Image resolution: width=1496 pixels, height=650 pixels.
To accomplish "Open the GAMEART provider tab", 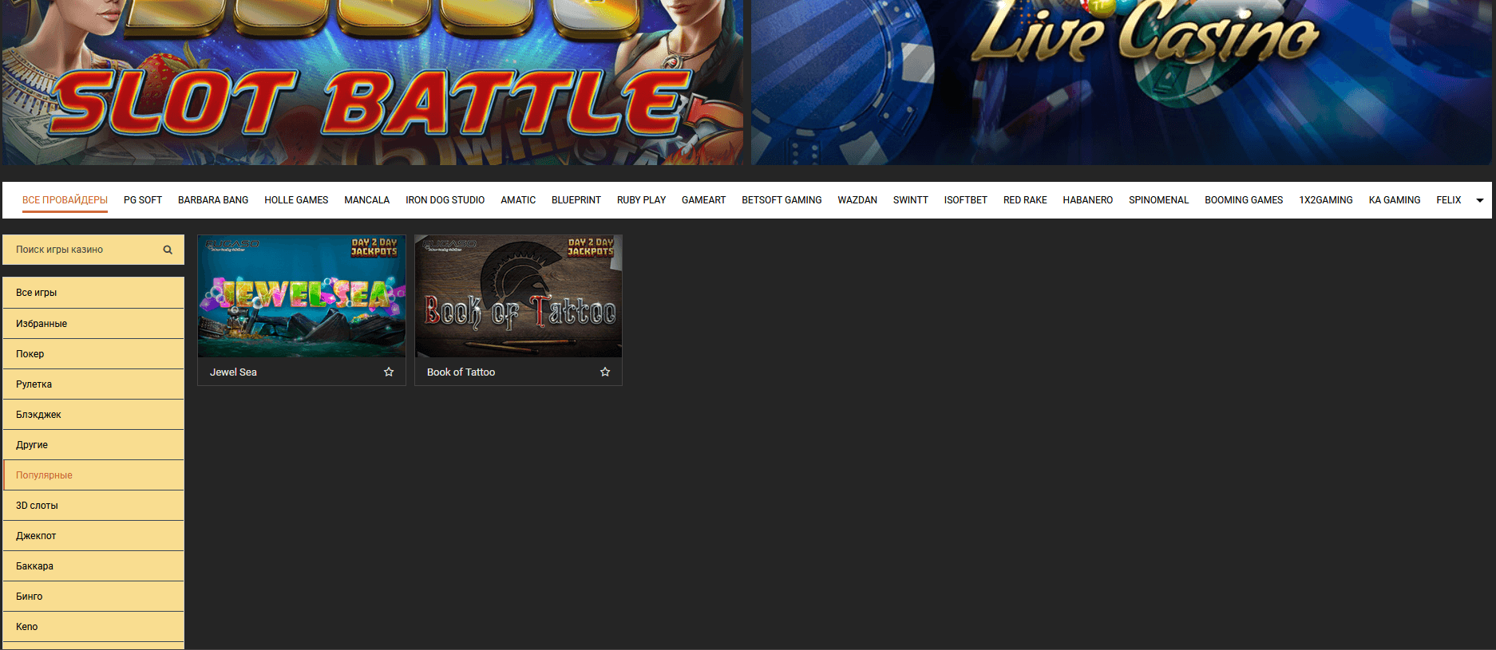I will coord(703,200).
